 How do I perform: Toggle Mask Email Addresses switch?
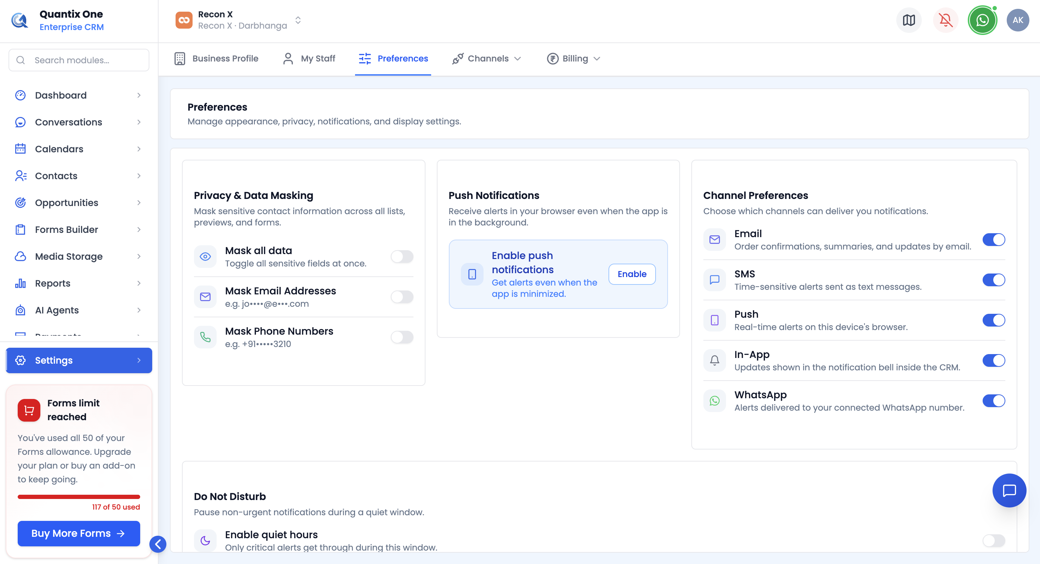point(402,297)
